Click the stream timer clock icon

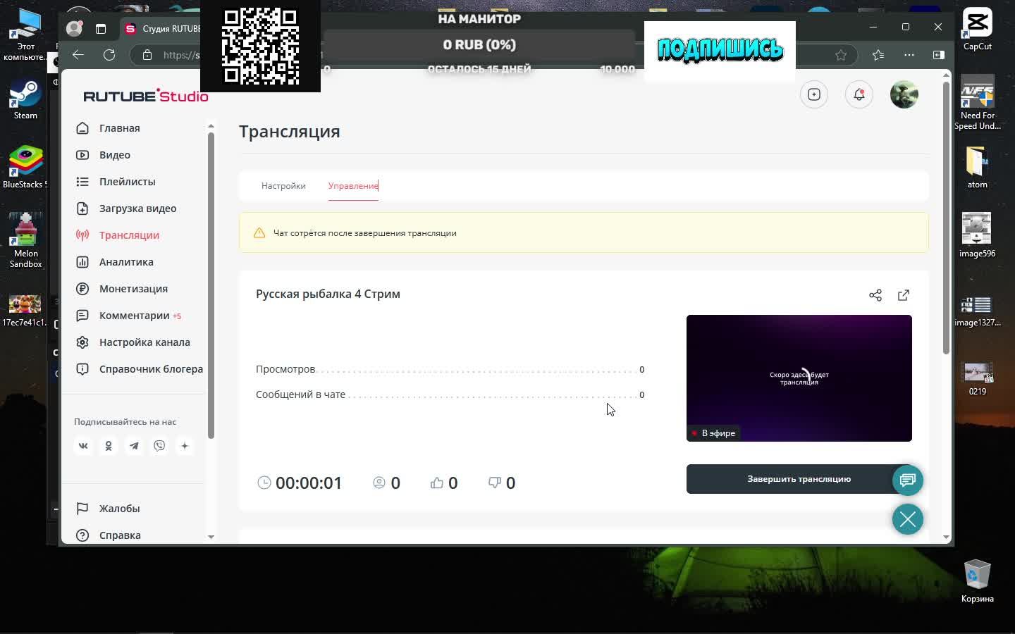(264, 483)
